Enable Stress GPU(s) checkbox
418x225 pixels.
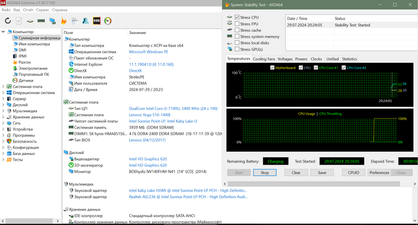click(x=237, y=49)
